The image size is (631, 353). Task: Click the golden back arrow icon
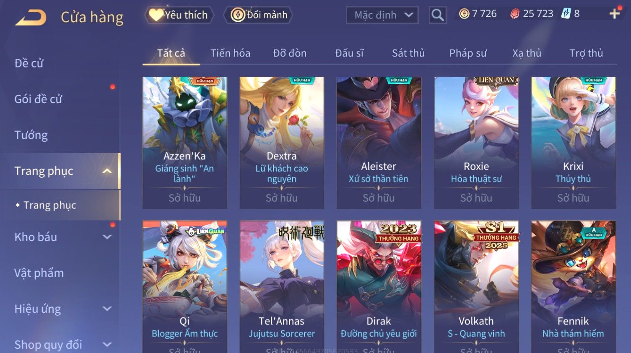point(31,18)
